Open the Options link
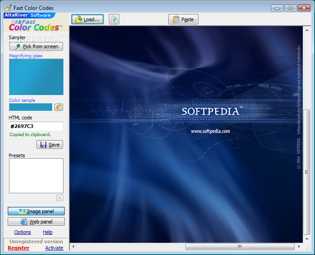 click(22, 232)
